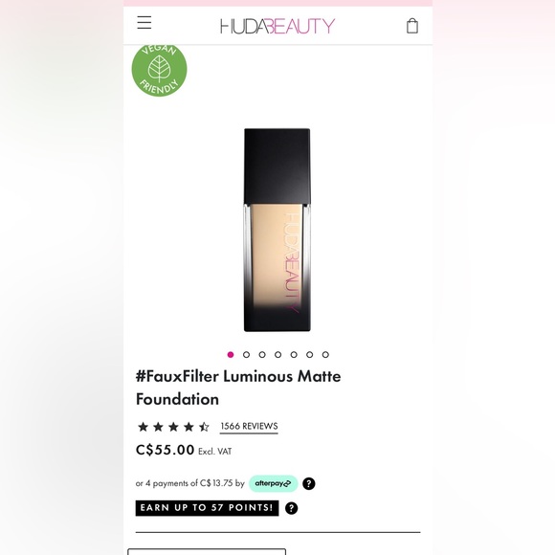Select the second carousel dot
Viewport: 555px width, 555px height.
(246, 355)
